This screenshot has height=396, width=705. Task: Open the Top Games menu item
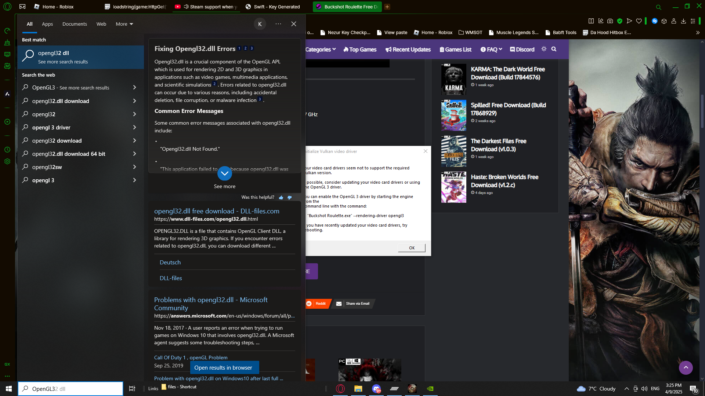click(360, 49)
